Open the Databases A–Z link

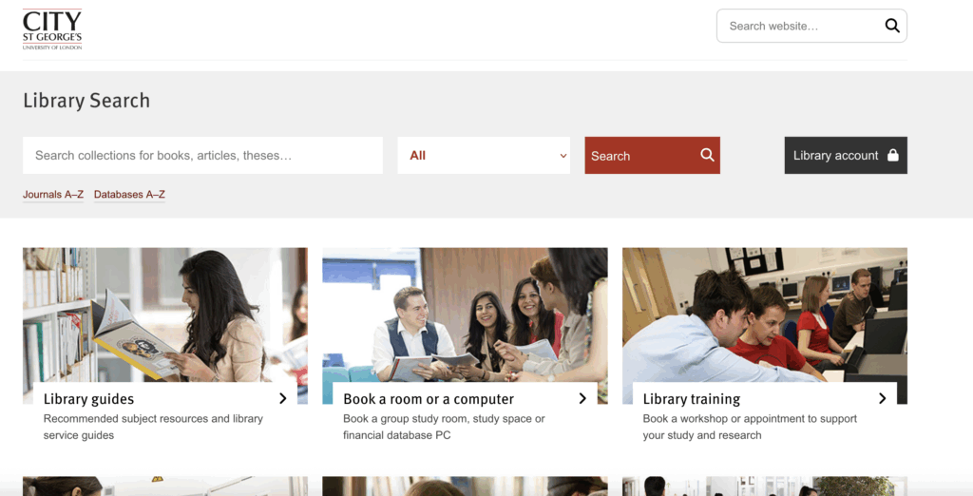pos(129,195)
